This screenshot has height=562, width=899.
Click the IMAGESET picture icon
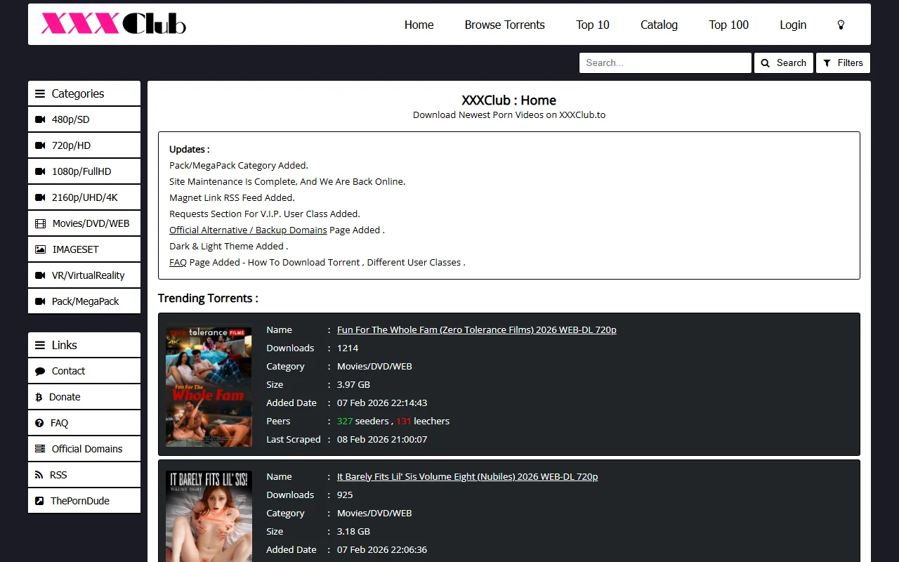(41, 249)
